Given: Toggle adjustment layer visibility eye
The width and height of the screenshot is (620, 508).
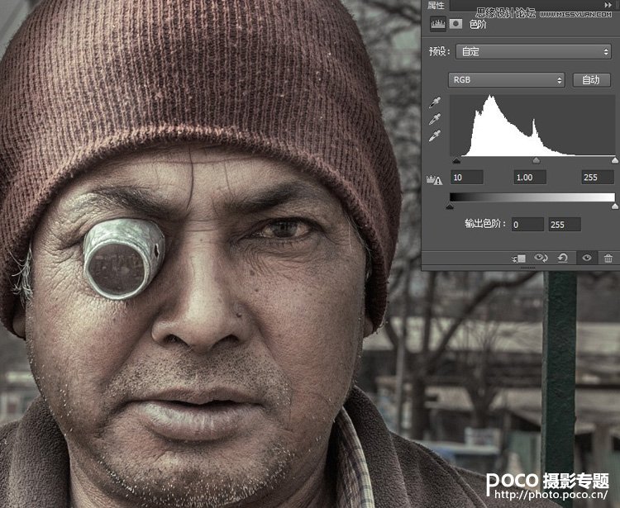Looking at the screenshot, I should click(x=586, y=259).
